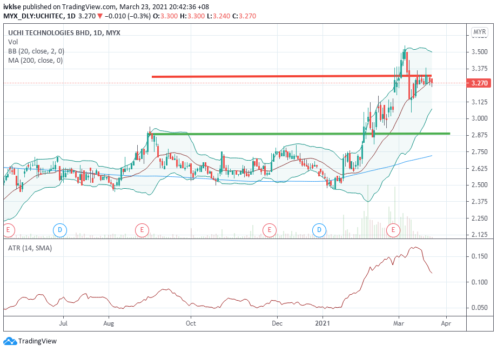Click the 2.500 price axis label
Image resolution: width=497 pixels, height=351 pixels.
[x=480, y=185]
